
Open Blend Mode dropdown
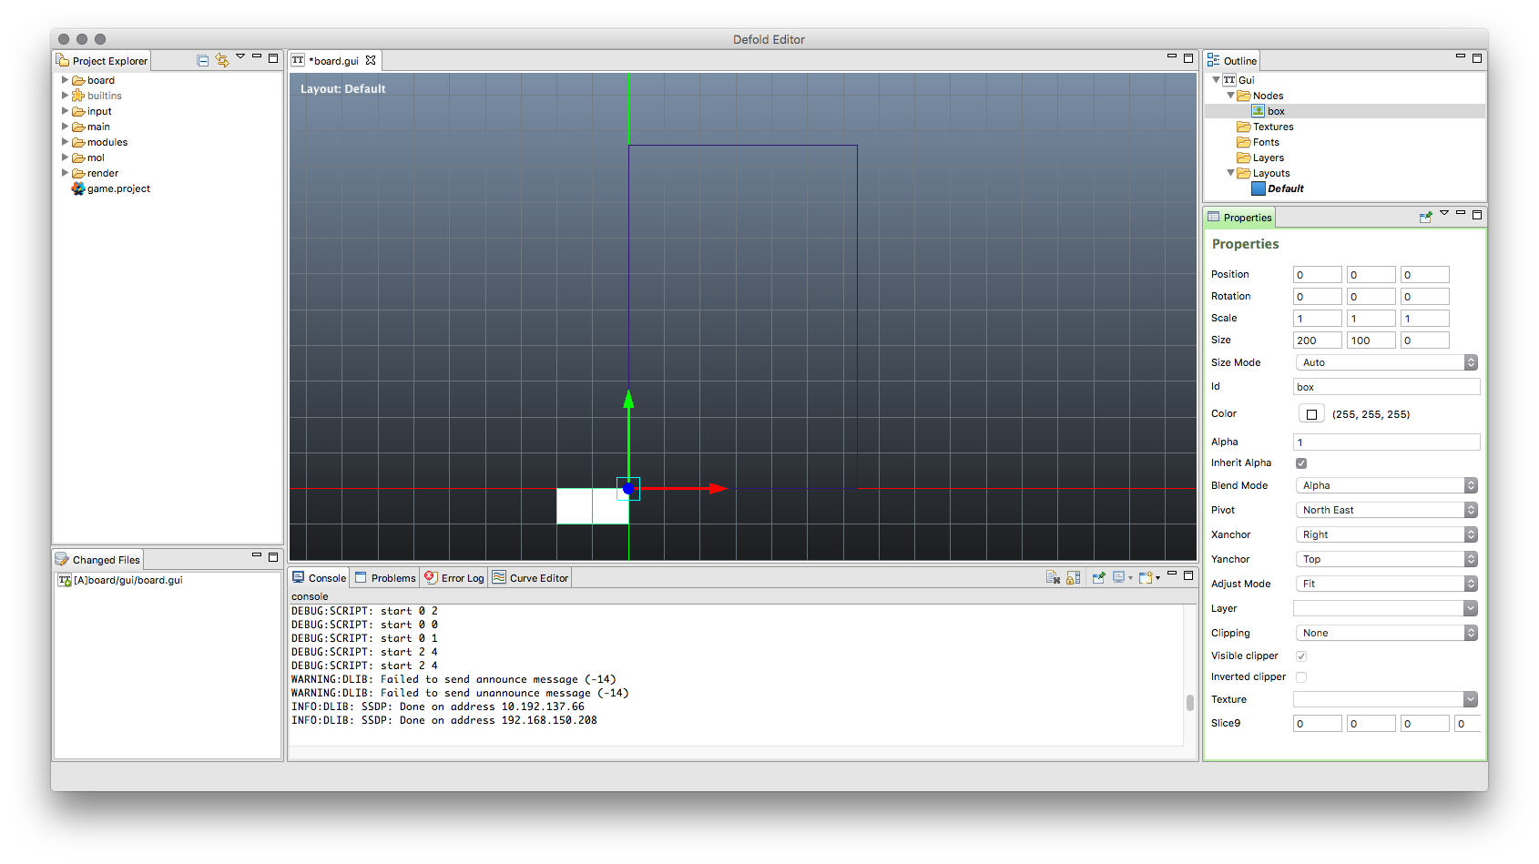(x=1386, y=485)
